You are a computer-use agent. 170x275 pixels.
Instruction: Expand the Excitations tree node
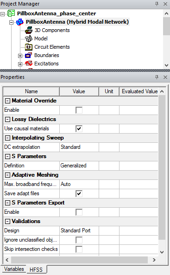(20, 64)
